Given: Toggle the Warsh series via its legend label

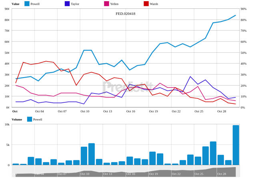Looking at the screenshot, I should pos(154,4).
